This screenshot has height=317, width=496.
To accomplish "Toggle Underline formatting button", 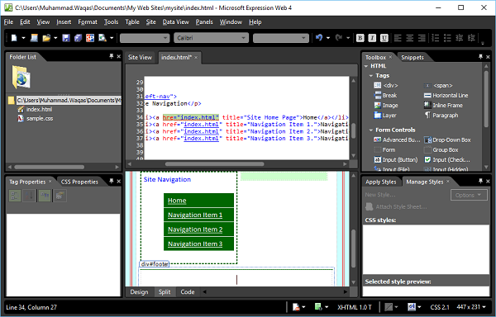I will (x=384, y=38).
